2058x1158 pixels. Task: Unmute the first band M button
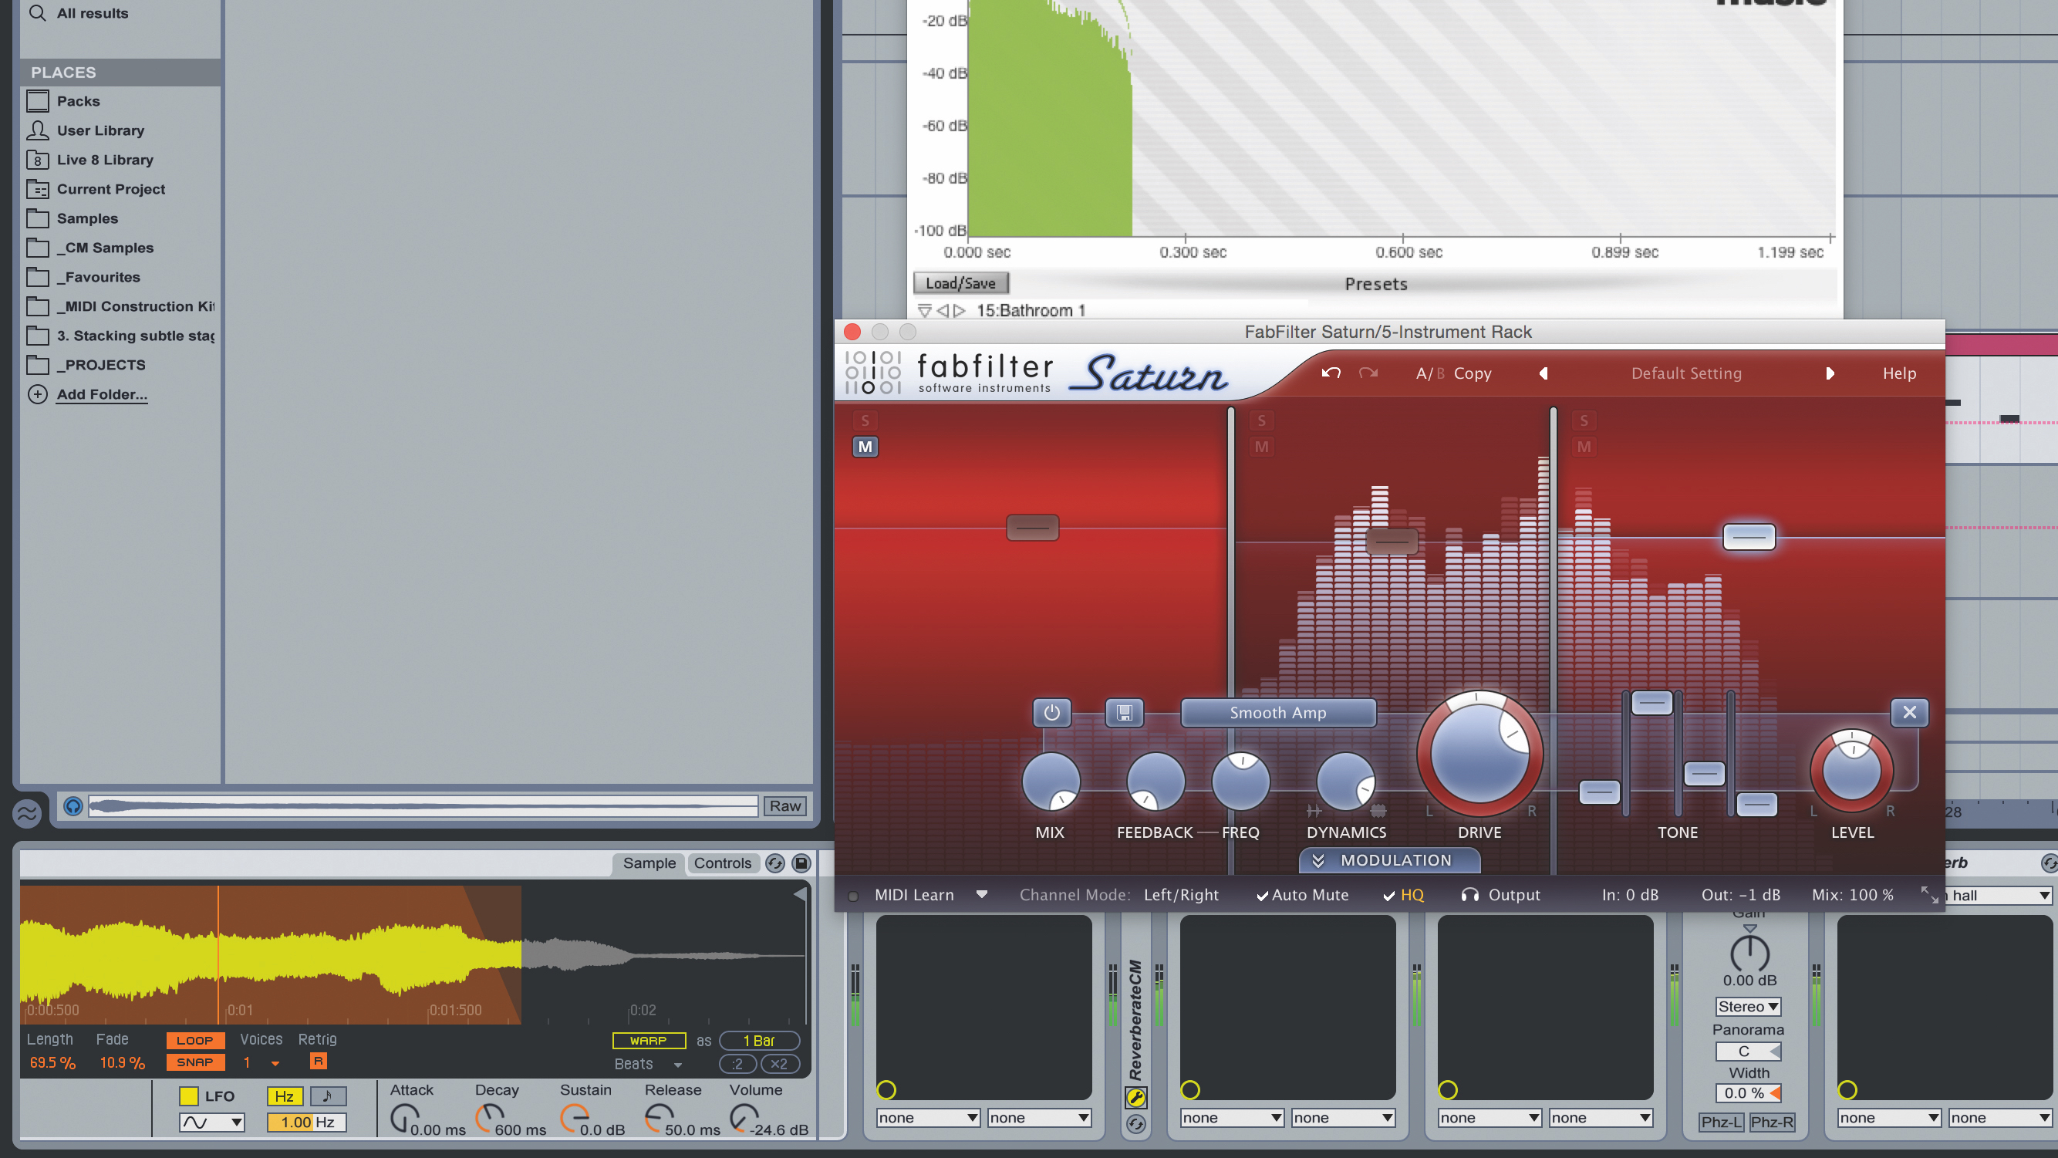click(x=865, y=447)
